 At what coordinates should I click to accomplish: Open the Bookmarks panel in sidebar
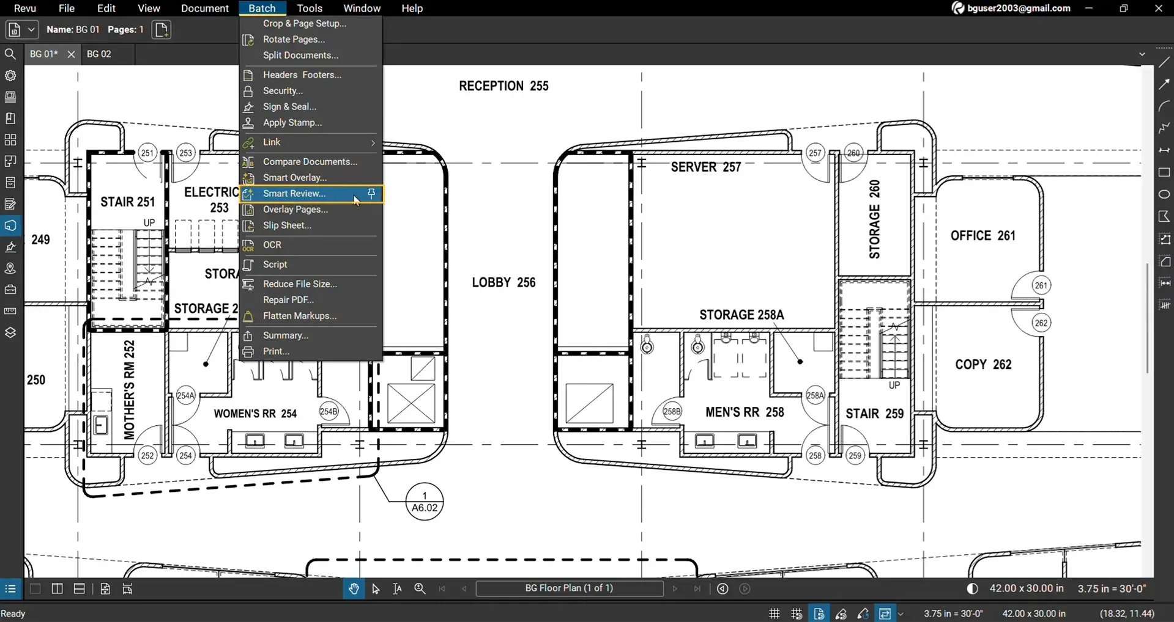tap(10, 119)
